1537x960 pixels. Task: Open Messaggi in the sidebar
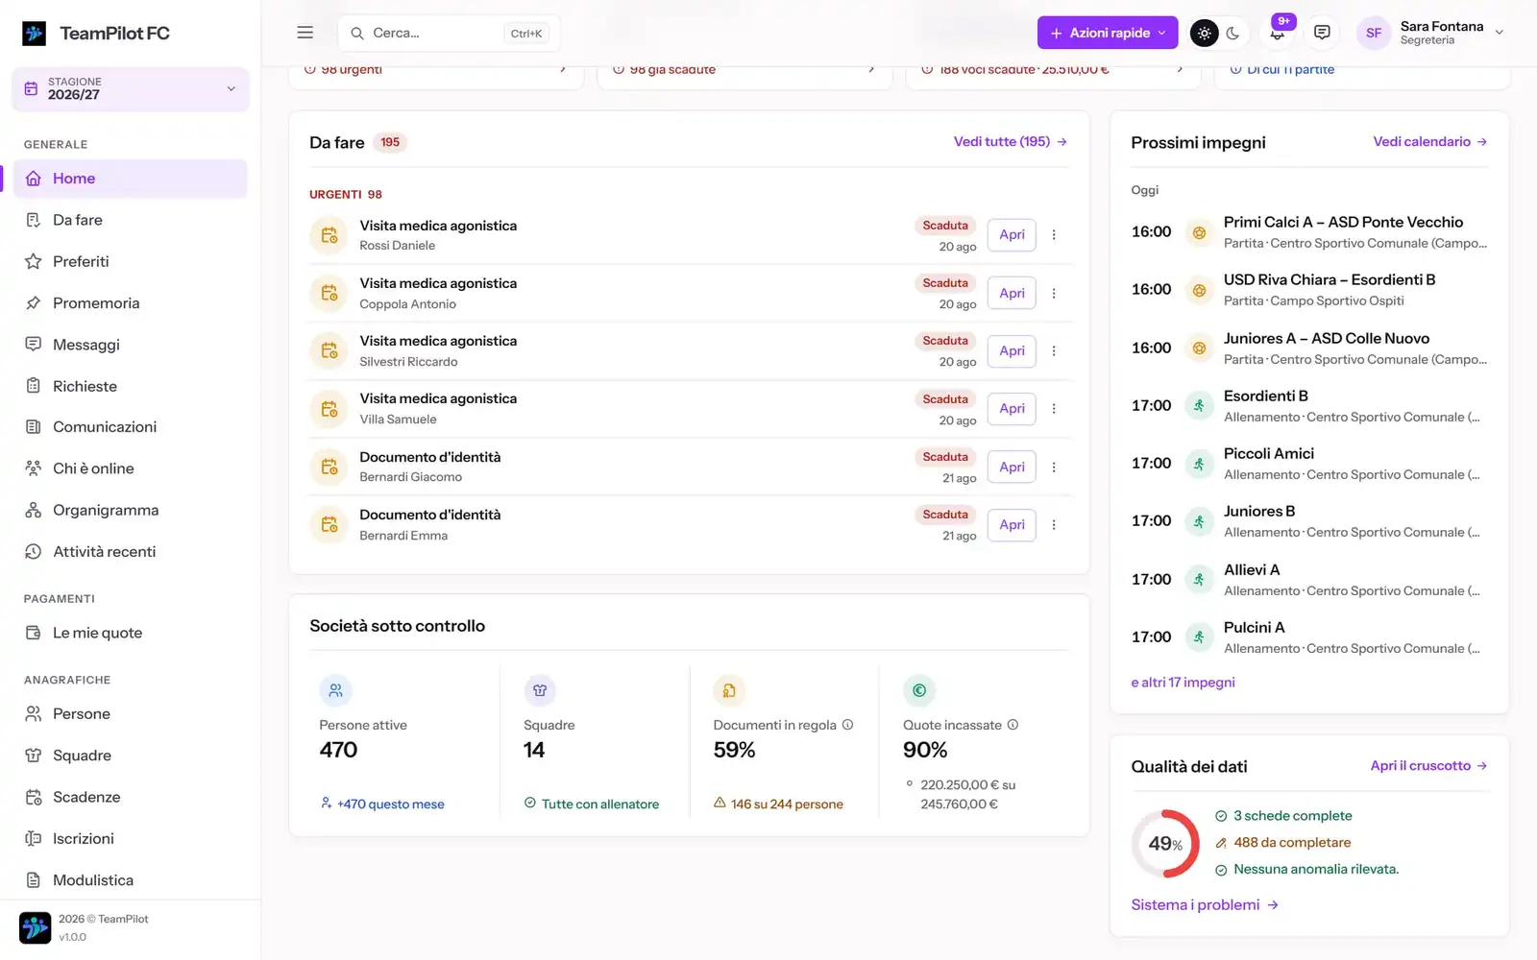[130, 345]
